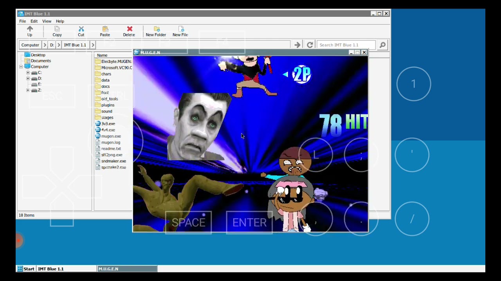The width and height of the screenshot is (501, 281).
Task: Click the mugen.exe application icon
Action: [98, 136]
